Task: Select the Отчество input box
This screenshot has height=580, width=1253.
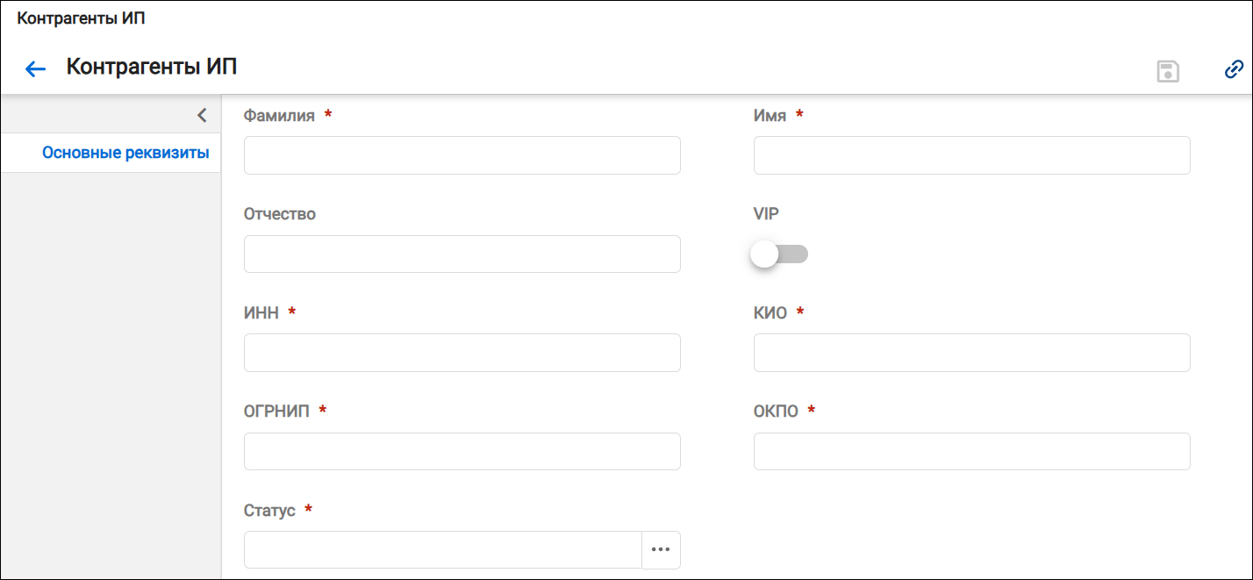Action: click(462, 254)
